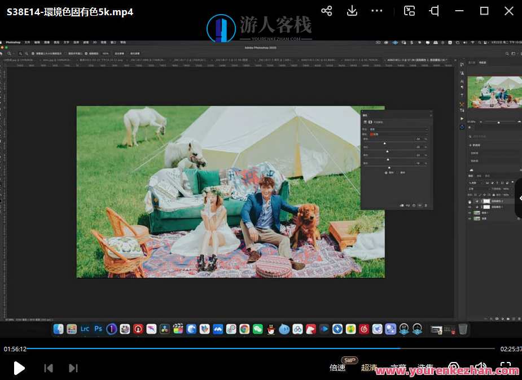The height and width of the screenshot is (380, 522).
Task: Skip to the previous video
Action: click(x=49, y=368)
